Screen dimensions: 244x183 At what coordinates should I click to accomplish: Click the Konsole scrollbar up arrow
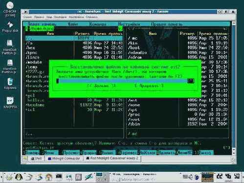pyautogui.click(x=234, y=23)
